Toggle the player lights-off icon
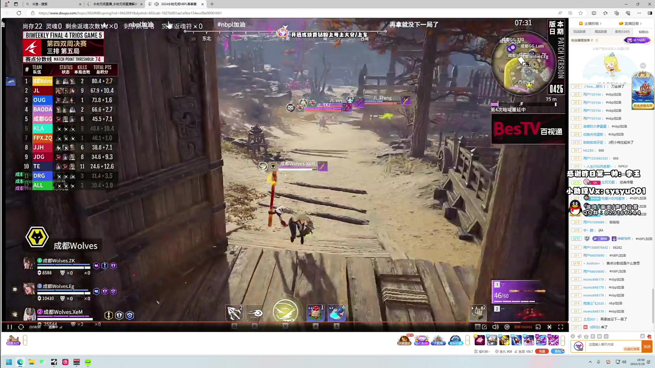This screenshot has height=368, width=655. click(549, 327)
